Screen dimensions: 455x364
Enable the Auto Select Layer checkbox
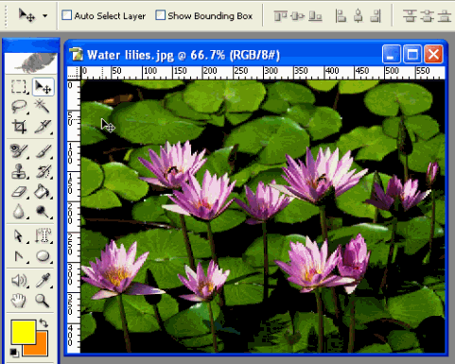66,15
